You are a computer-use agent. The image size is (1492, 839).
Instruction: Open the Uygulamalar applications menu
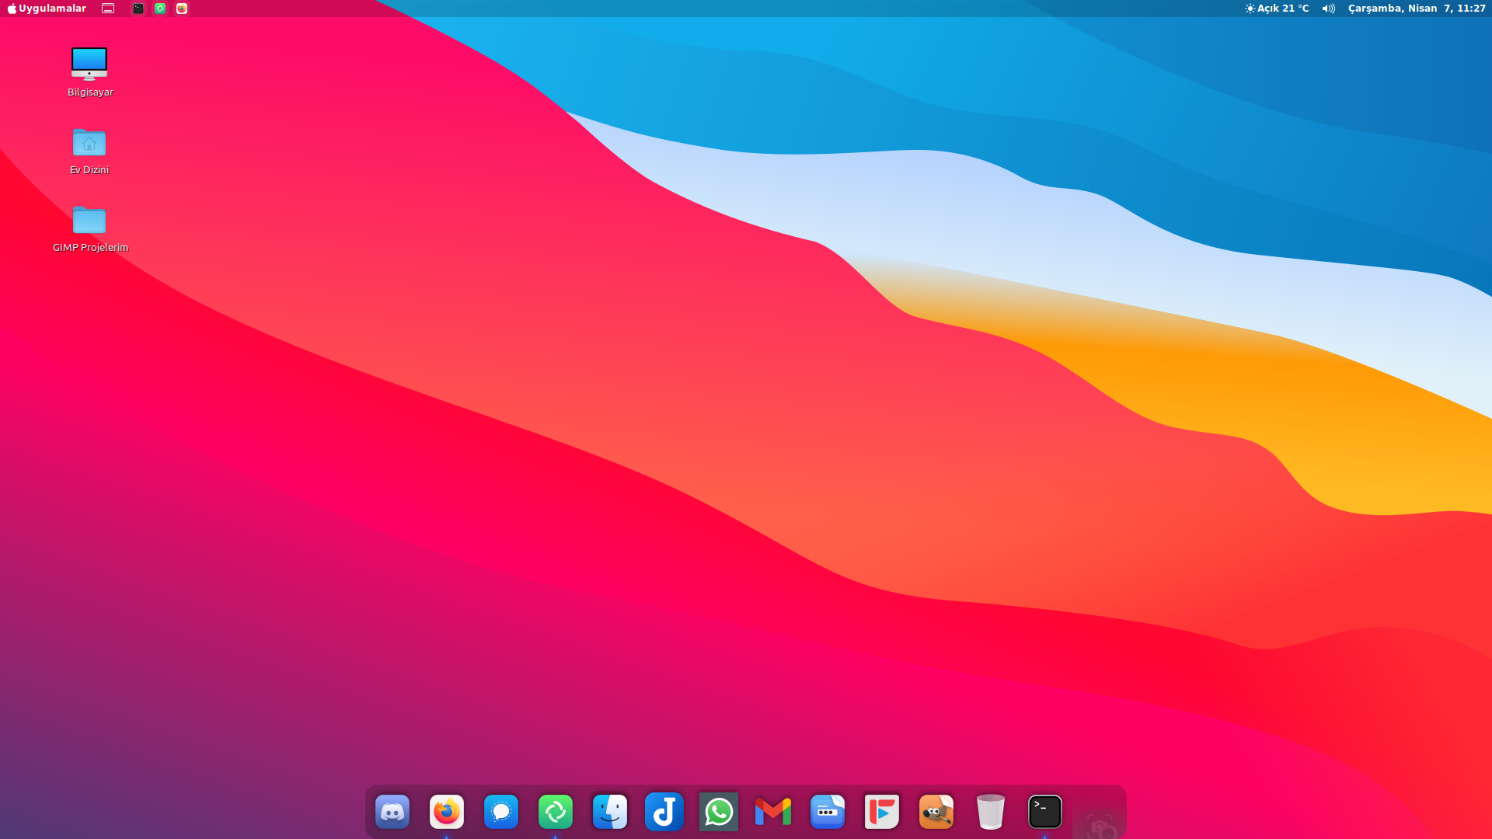coord(47,9)
